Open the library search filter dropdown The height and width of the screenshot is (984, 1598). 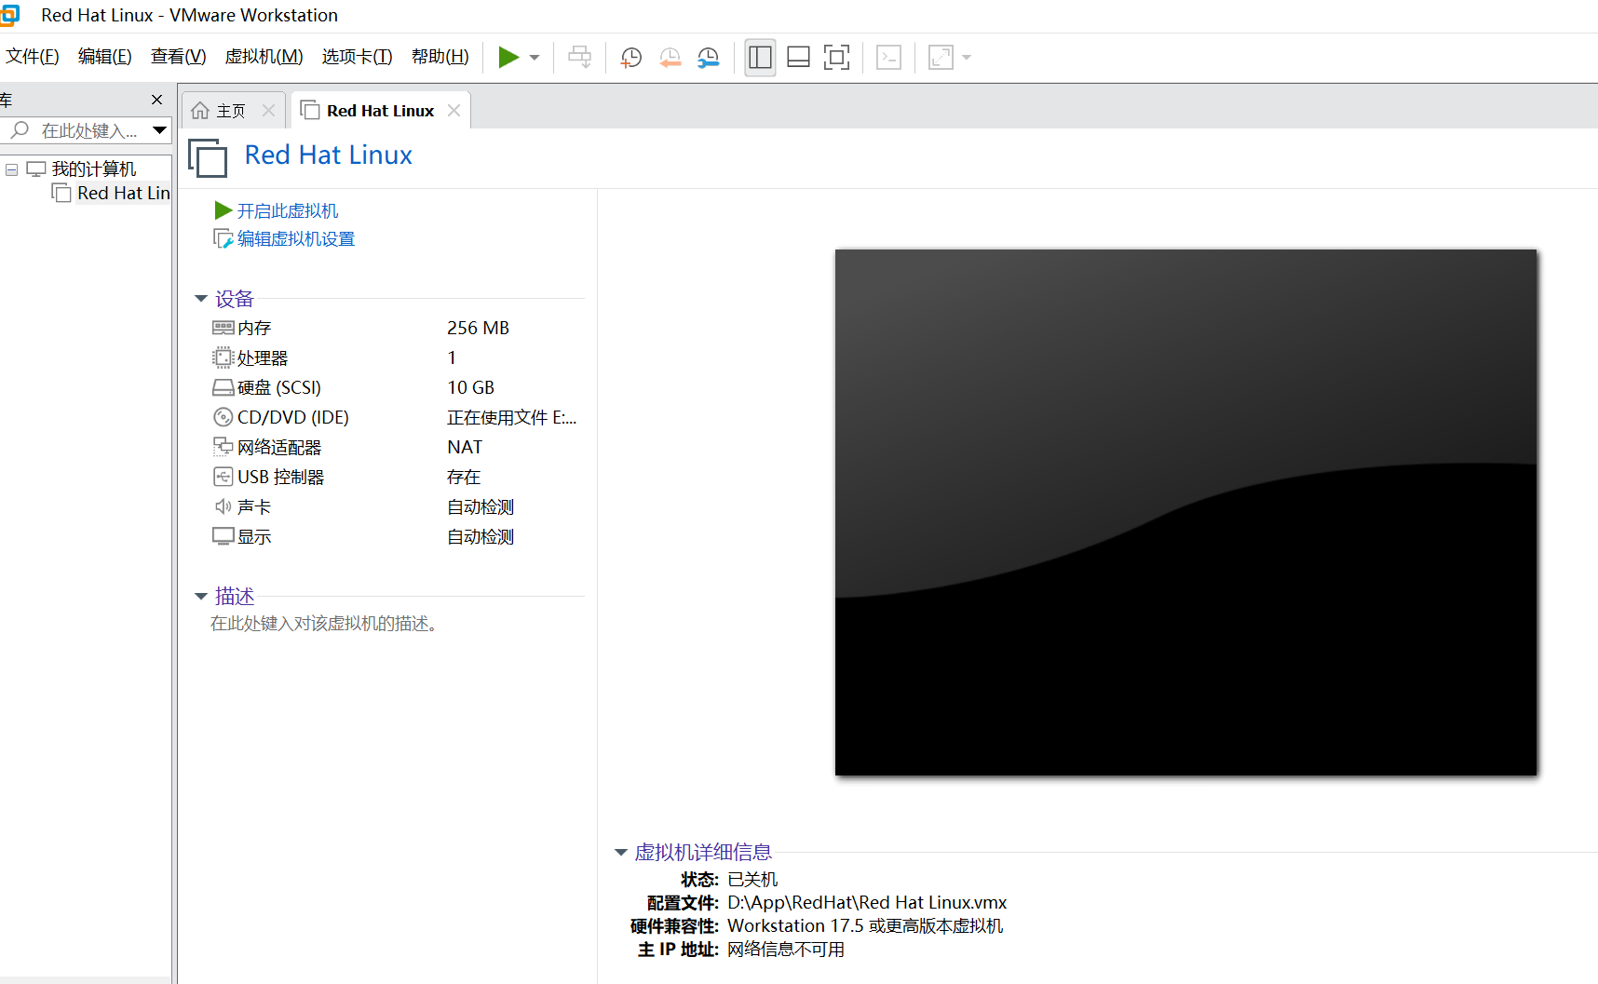[160, 130]
